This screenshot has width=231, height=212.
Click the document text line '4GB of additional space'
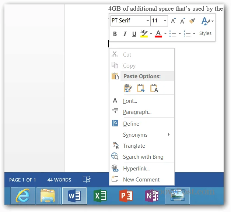165,8
